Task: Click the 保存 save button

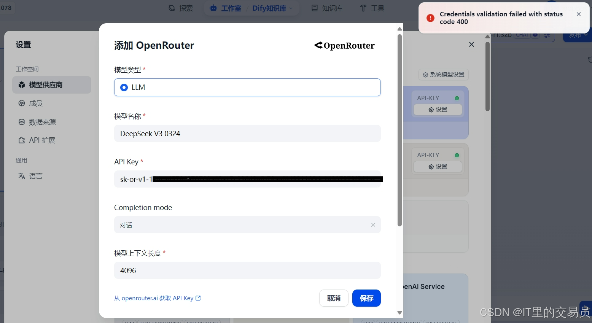Action: click(366, 298)
